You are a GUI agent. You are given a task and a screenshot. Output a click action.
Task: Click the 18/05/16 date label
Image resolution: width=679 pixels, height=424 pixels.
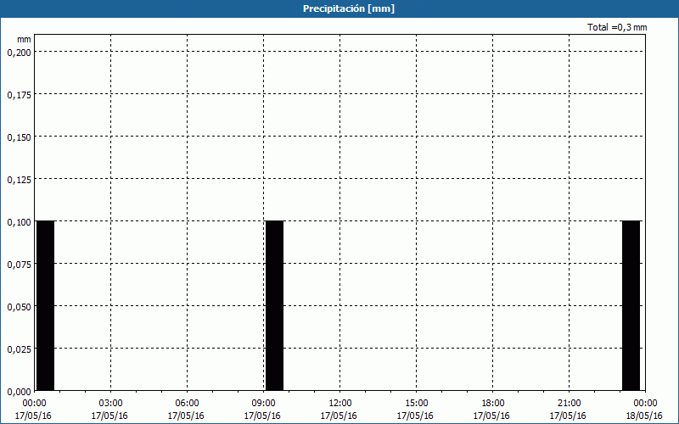[644, 416]
